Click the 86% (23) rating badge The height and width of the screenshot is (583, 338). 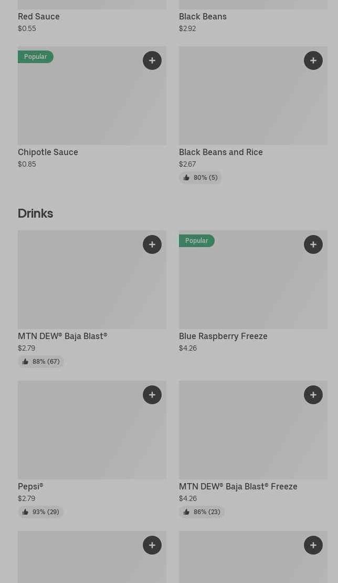coord(202,512)
